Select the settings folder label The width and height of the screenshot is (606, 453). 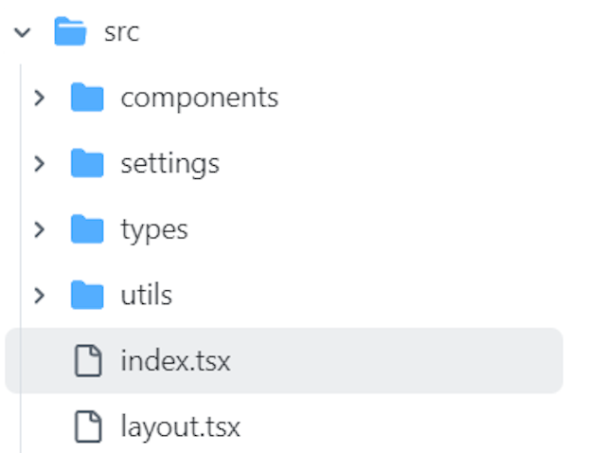(169, 163)
